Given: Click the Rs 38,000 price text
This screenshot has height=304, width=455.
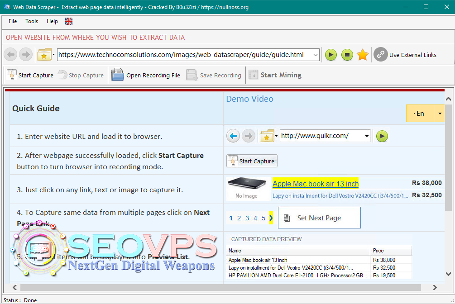Looking at the screenshot, I should click(x=427, y=183).
